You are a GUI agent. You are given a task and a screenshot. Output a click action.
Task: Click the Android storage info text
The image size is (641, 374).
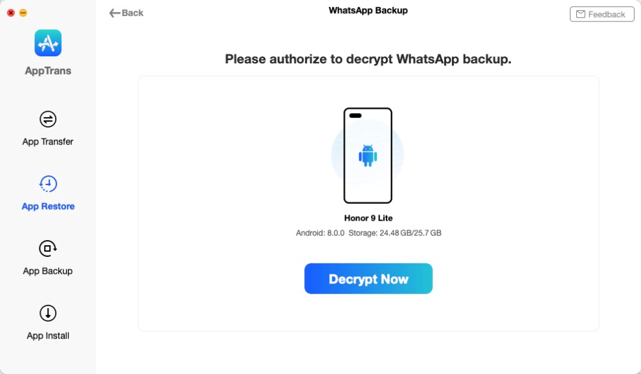368,233
